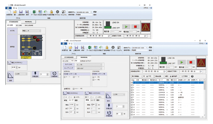Open 出力先 dropdown in back window
This screenshot has width=213, height=124.
click(31, 31)
